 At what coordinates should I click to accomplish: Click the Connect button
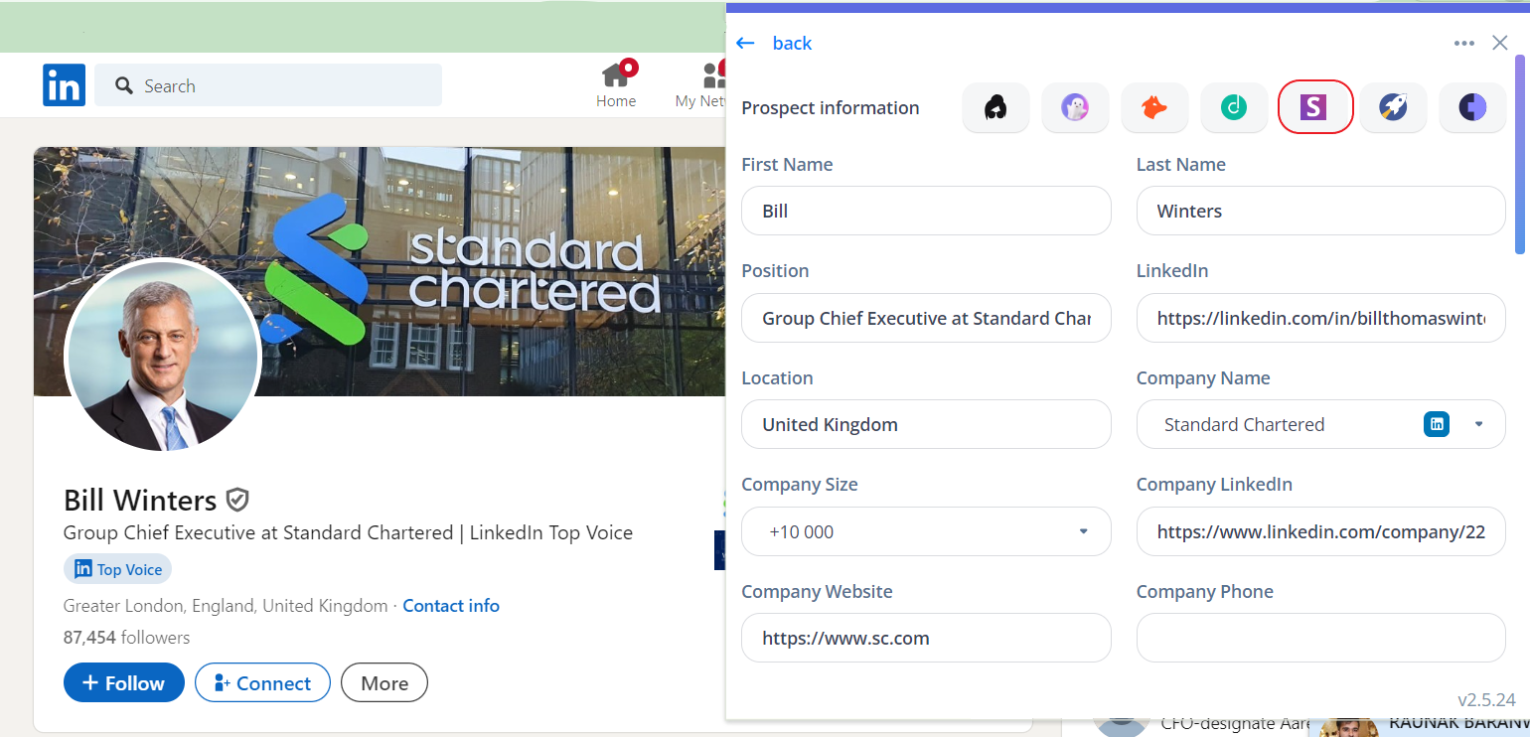(x=262, y=682)
